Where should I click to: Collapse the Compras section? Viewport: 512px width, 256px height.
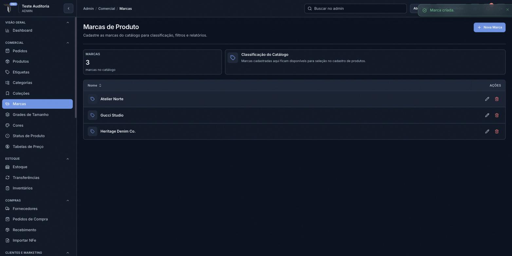click(68, 200)
